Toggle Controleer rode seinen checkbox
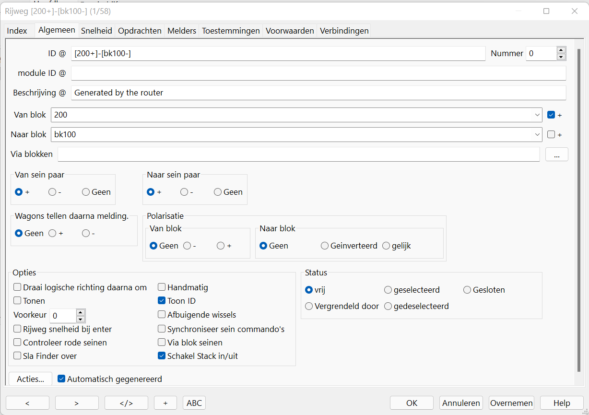 click(x=18, y=343)
